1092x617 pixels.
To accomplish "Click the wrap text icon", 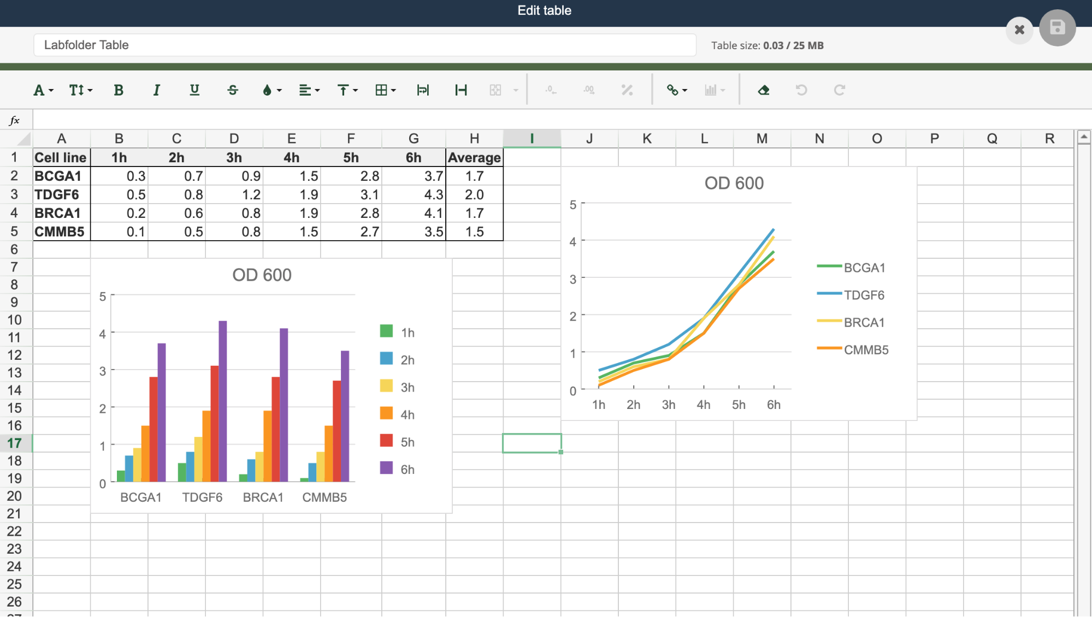I will [423, 90].
